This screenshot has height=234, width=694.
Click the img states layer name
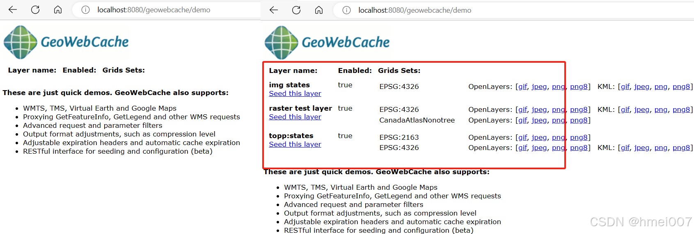(x=289, y=85)
